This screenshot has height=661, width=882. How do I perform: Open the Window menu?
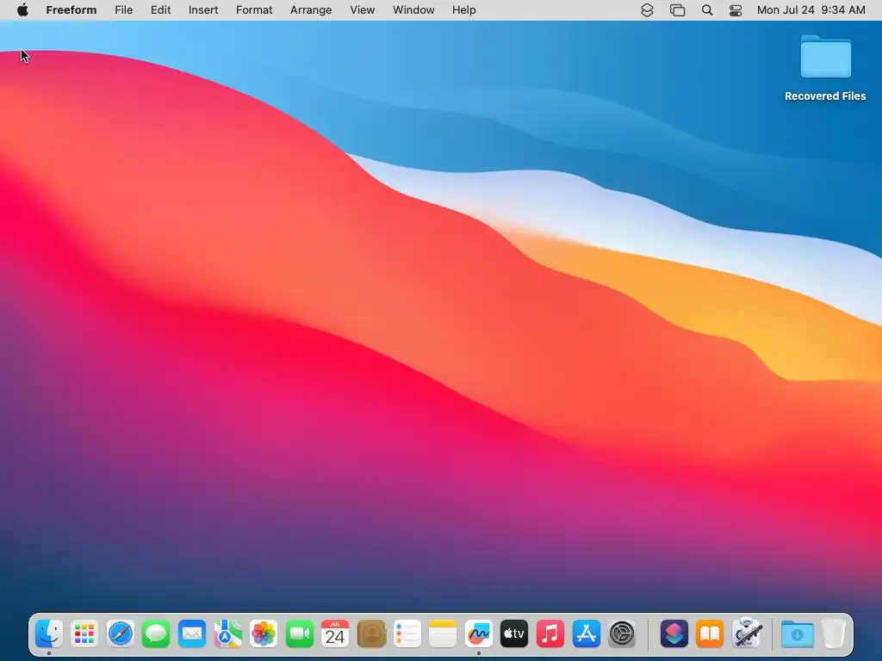point(413,10)
